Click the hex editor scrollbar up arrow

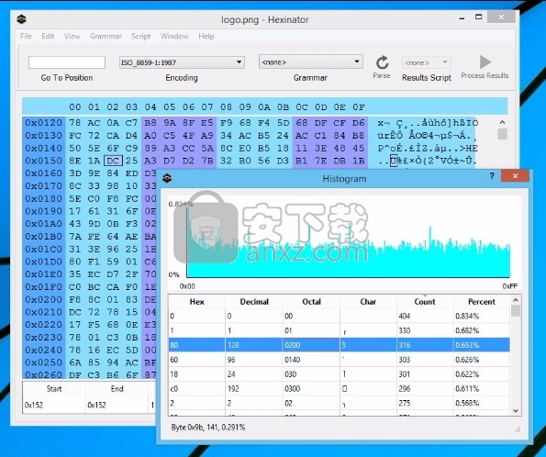click(502, 122)
